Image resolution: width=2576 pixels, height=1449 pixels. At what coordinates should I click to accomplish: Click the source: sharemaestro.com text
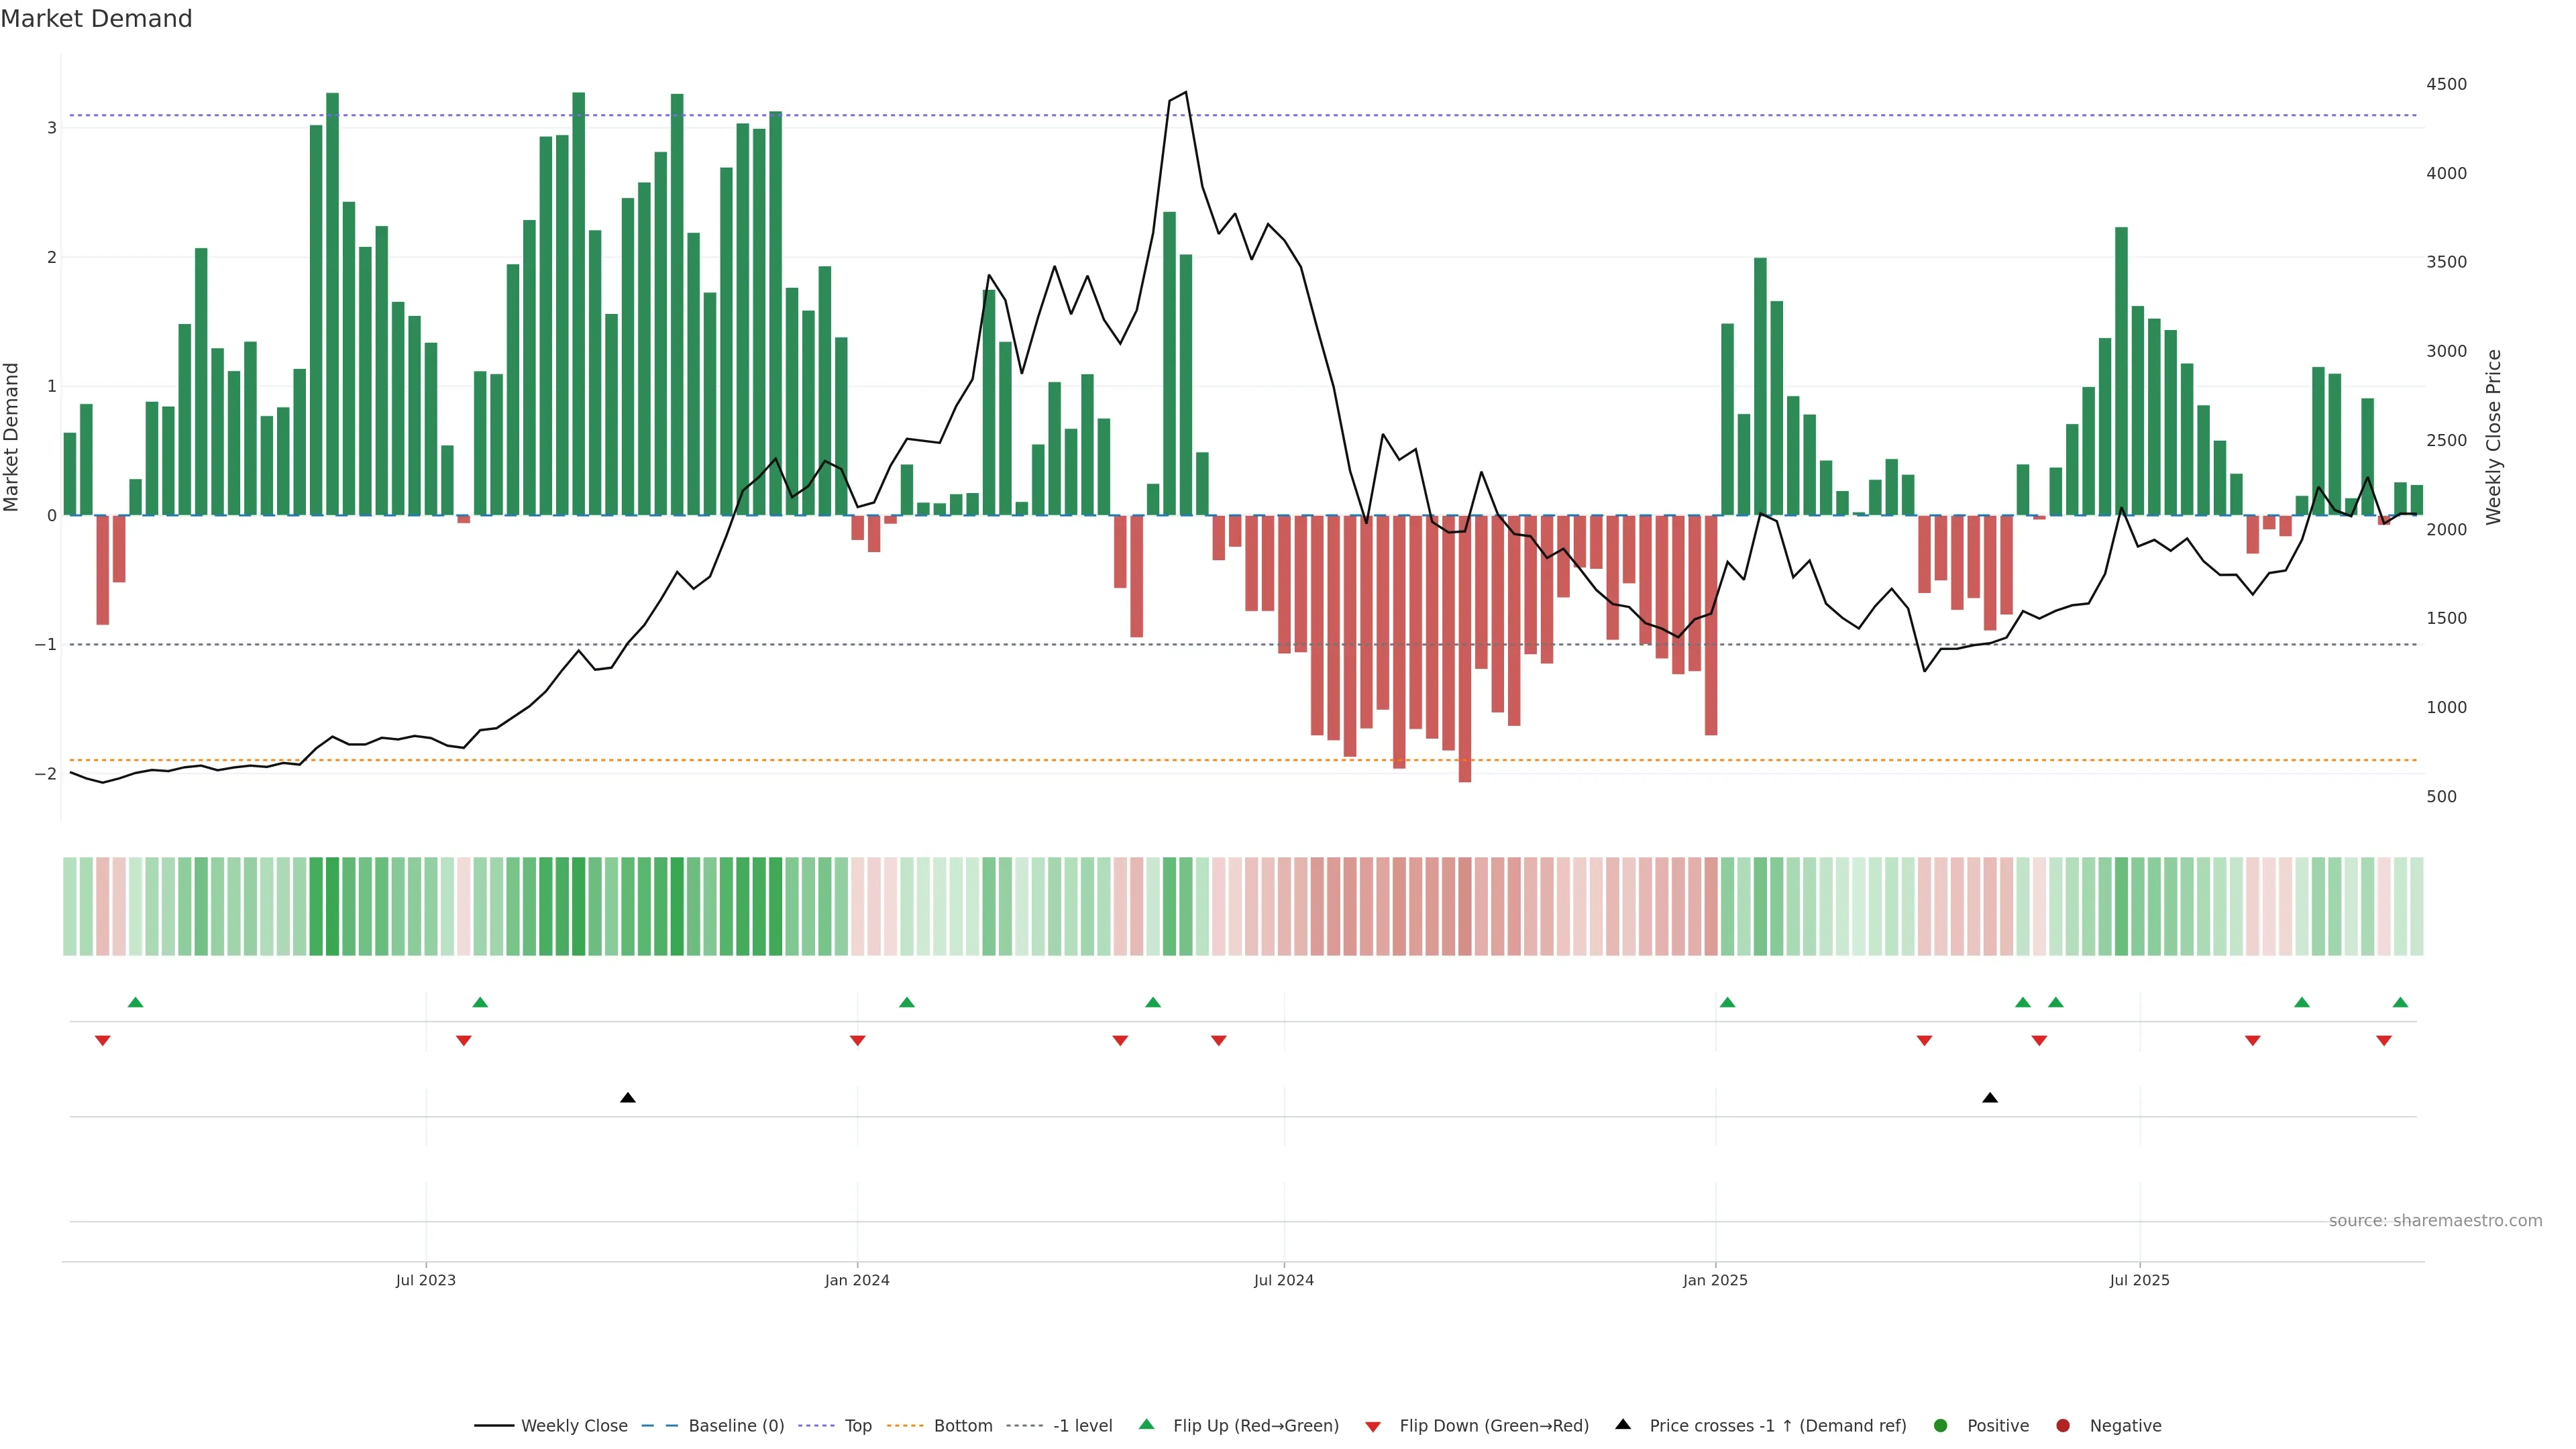[x=2435, y=1220]
